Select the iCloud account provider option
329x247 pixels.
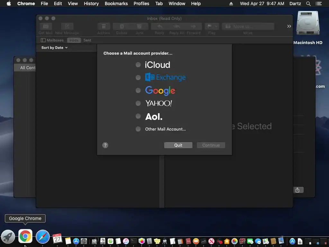coord(138,65)
